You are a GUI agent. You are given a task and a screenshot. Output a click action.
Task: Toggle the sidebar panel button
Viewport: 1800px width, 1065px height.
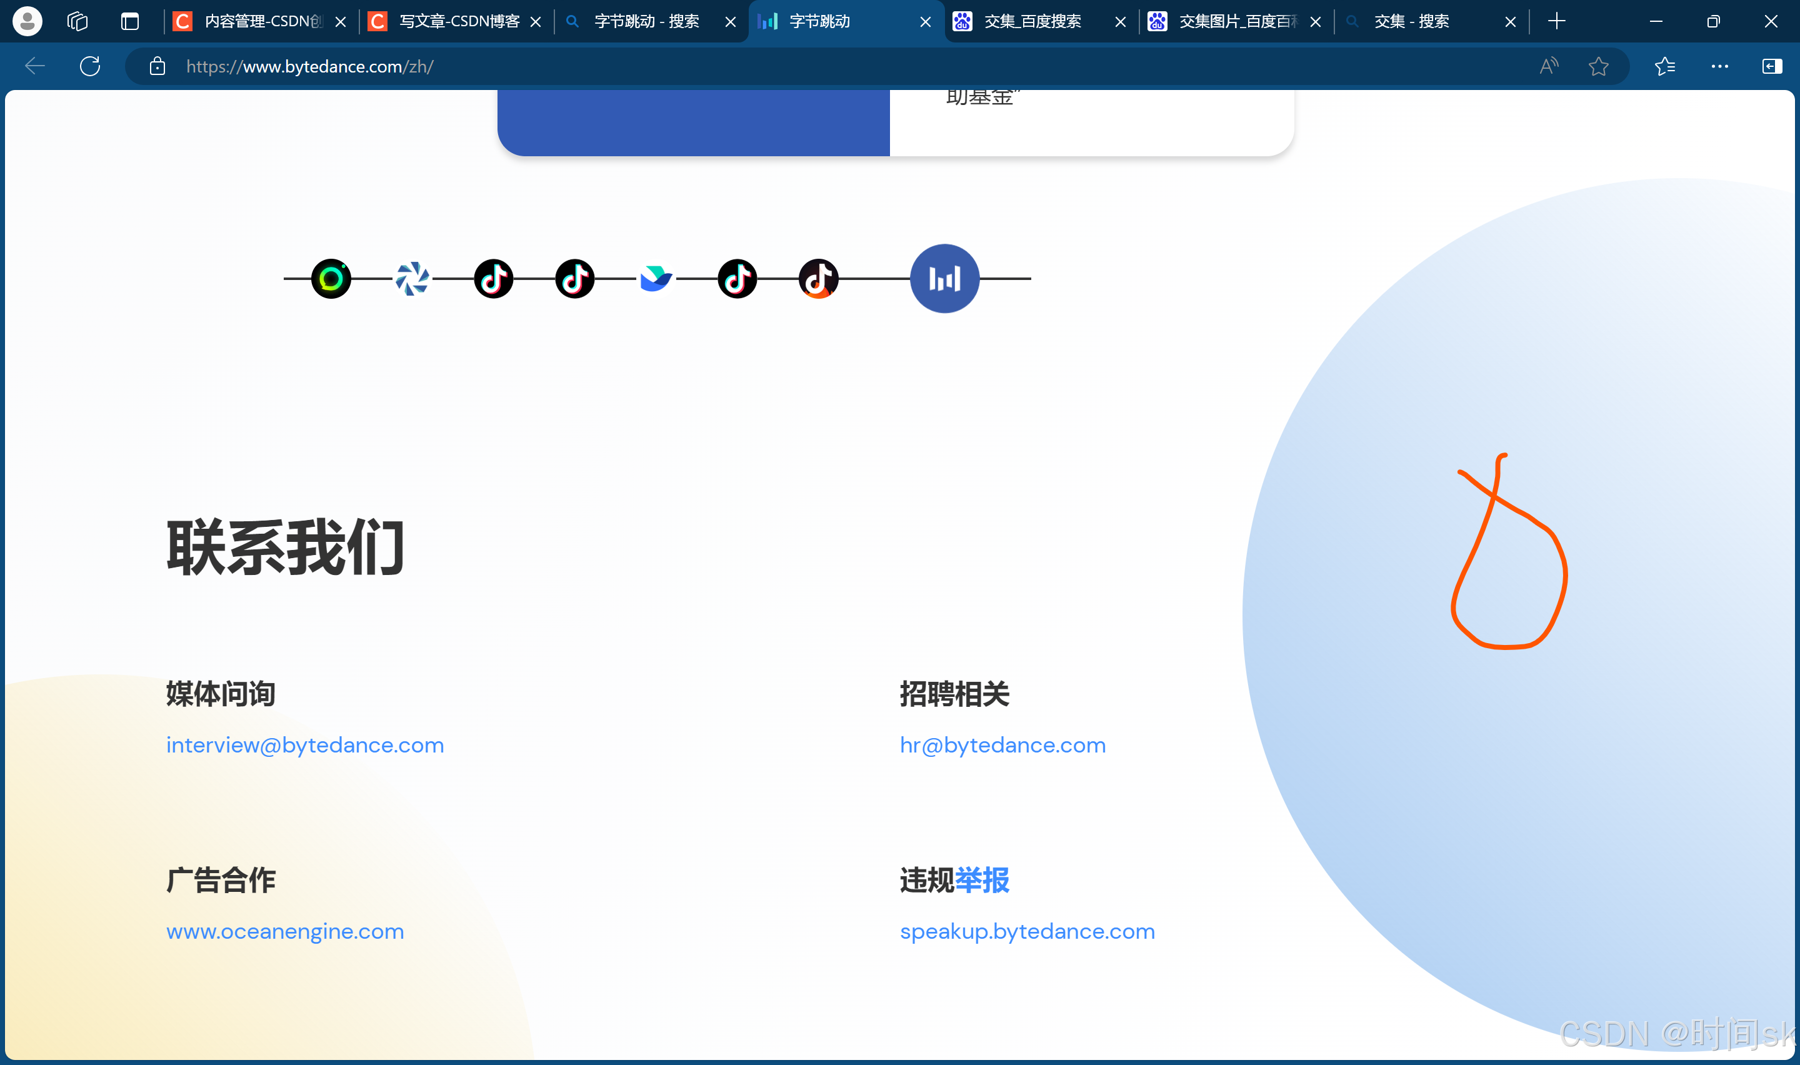(1771, 67)
